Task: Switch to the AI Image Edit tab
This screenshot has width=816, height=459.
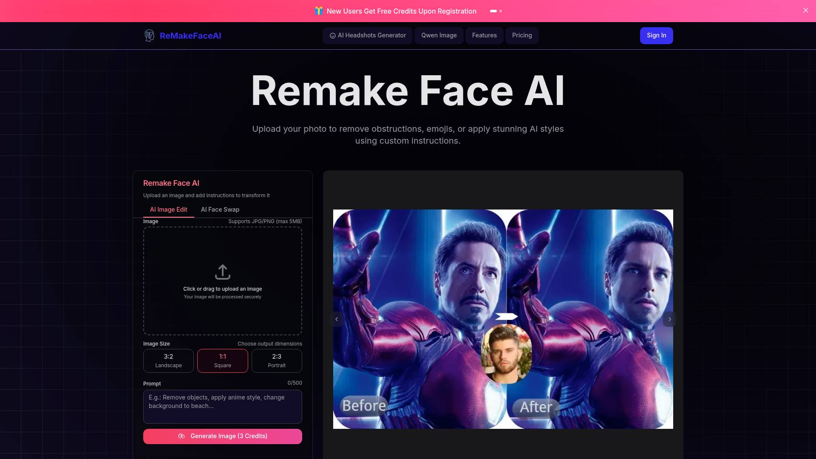Action: (169, 210)
